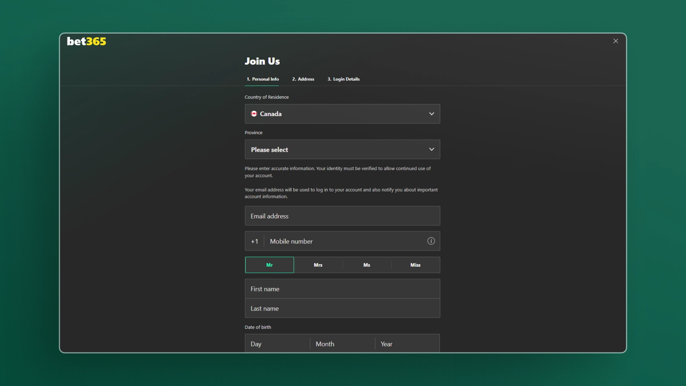
Task: Switch to the 1. Personal Info tab
Action: (263, 79)
